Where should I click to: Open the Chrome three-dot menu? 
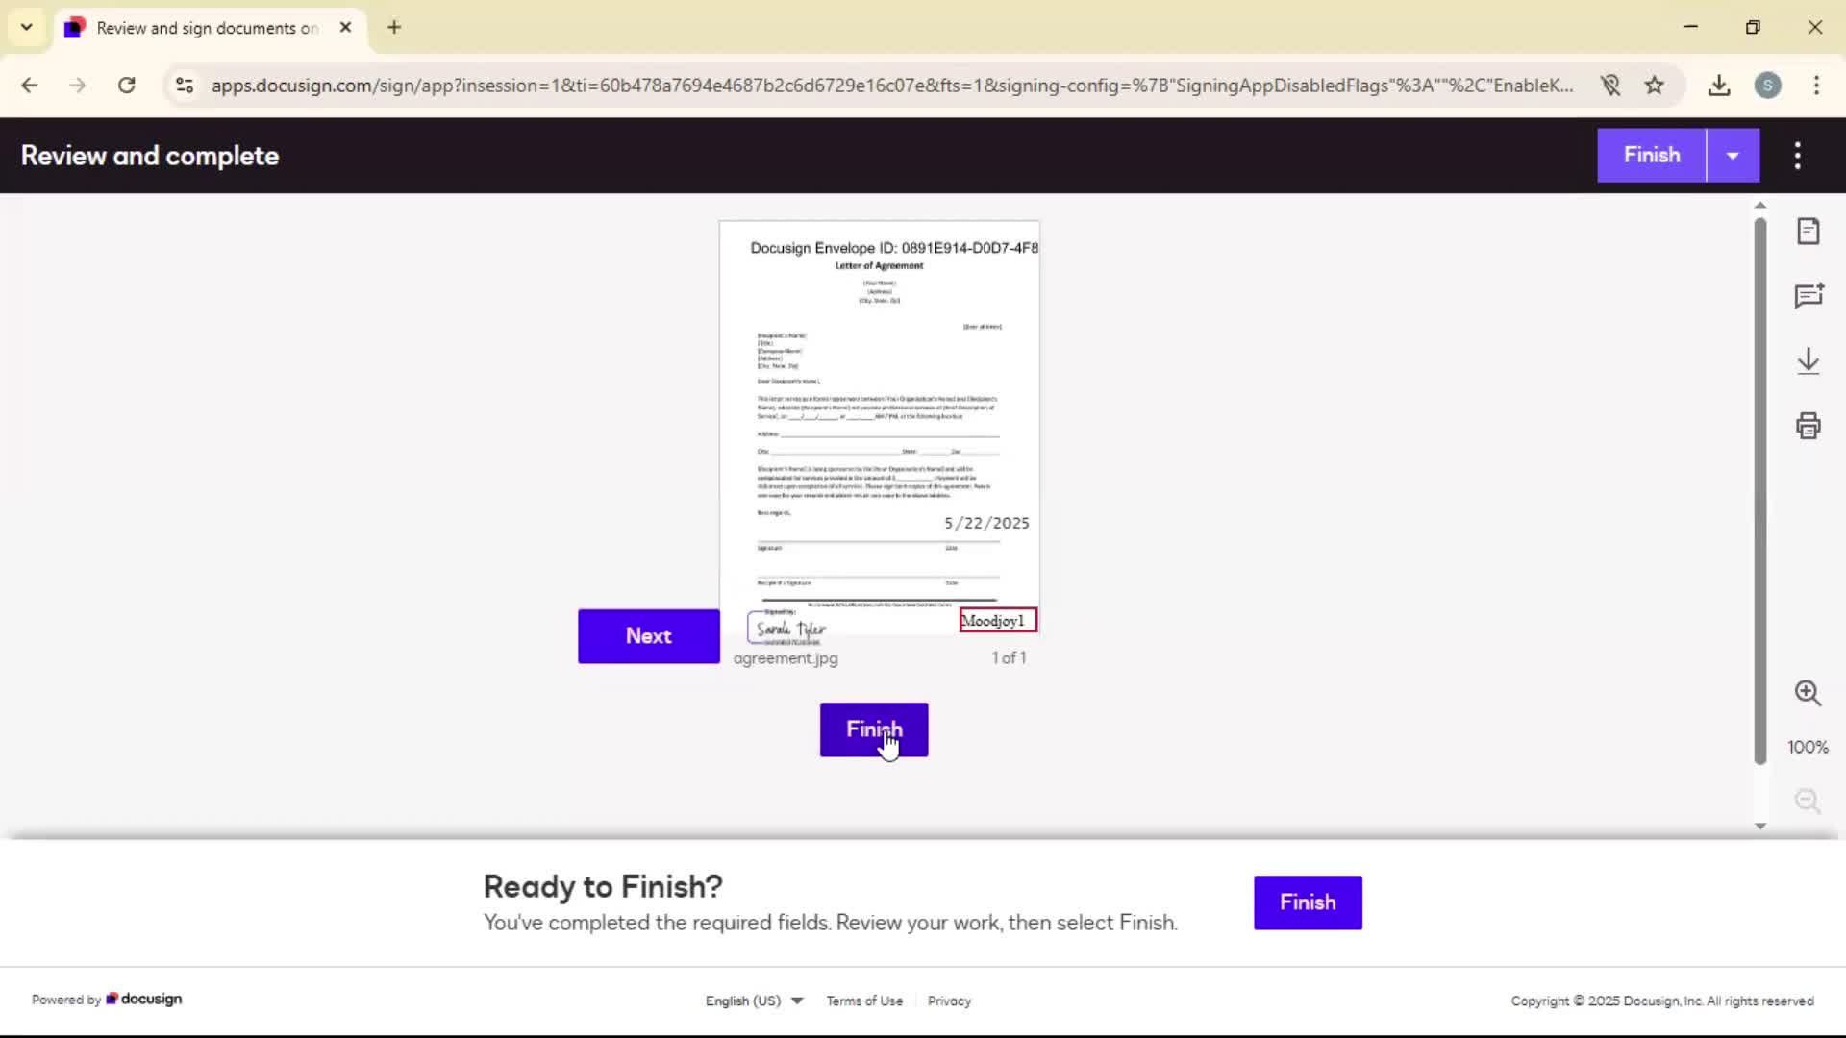(1816, 86)
